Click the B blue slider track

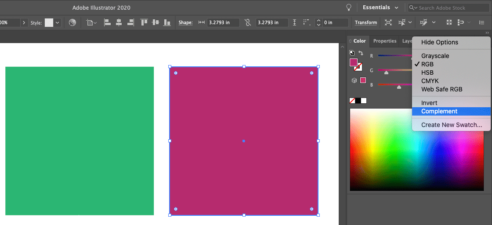click(395, 84)
